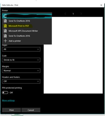This screenshot has height=116, width=105.
Task: Click the Cancel button
Action: [x=31, y=110]
